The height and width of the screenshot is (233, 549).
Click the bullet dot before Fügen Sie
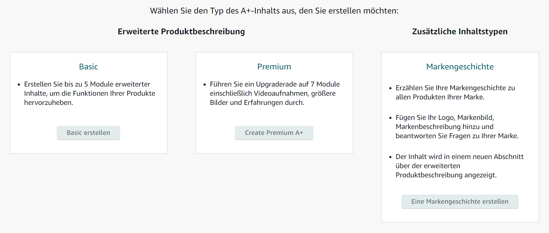pos(391,118)
